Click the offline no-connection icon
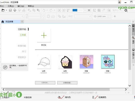 tap(5, 67)
